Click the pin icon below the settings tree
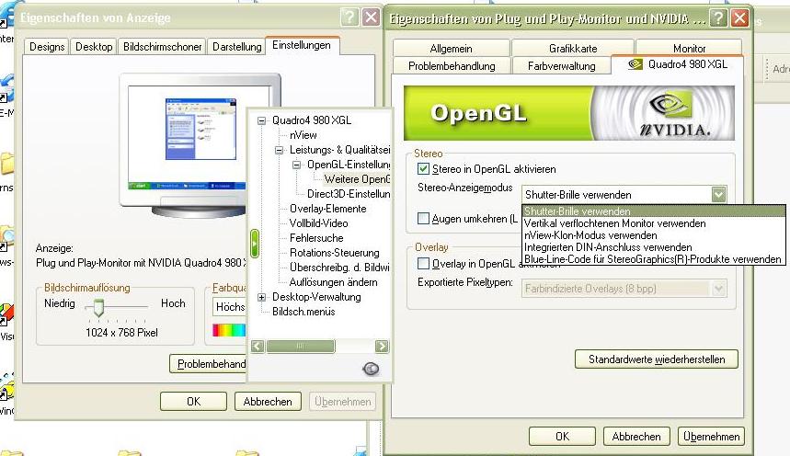Viewport: 790px width, 456px height. [371, 369]
